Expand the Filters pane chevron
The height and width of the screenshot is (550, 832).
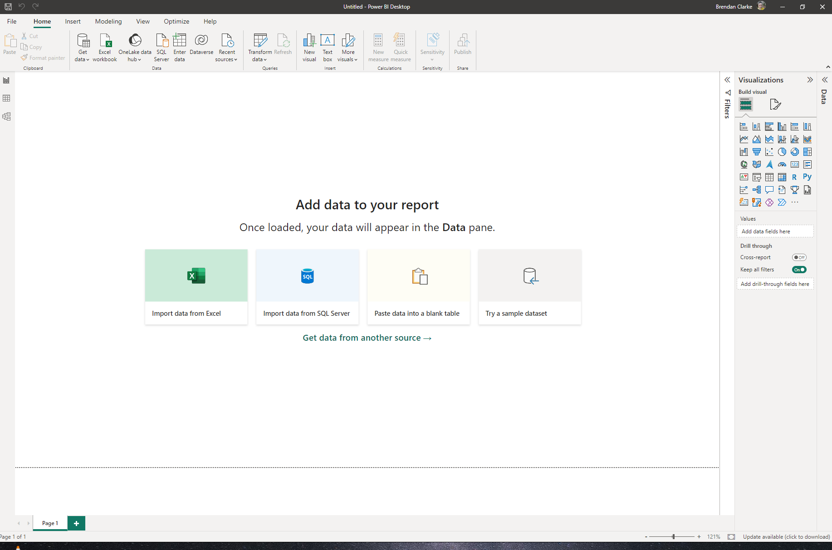727,80
